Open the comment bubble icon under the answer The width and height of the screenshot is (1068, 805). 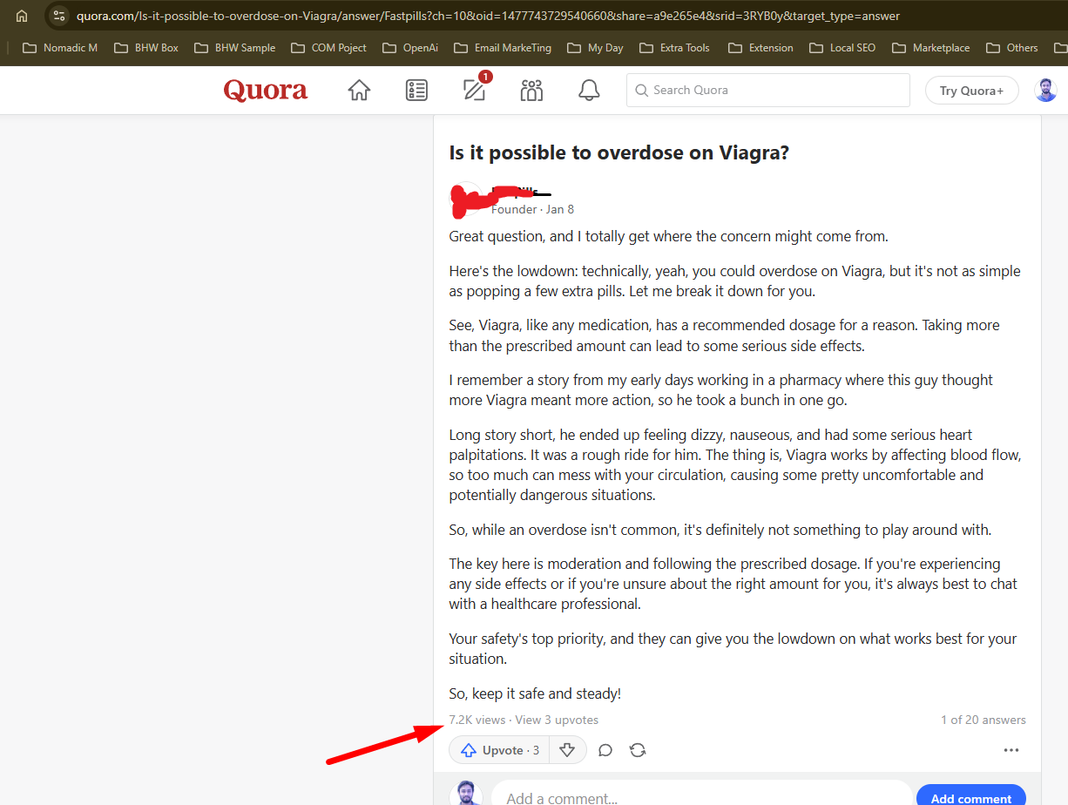pos(605,750)
